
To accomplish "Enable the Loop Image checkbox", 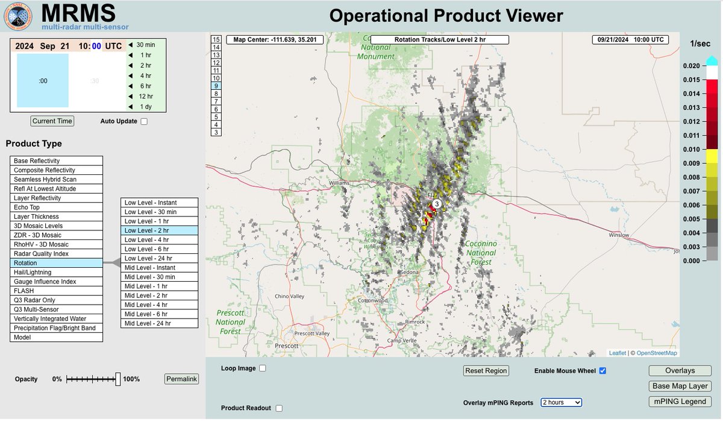I will tap(262, 367).
